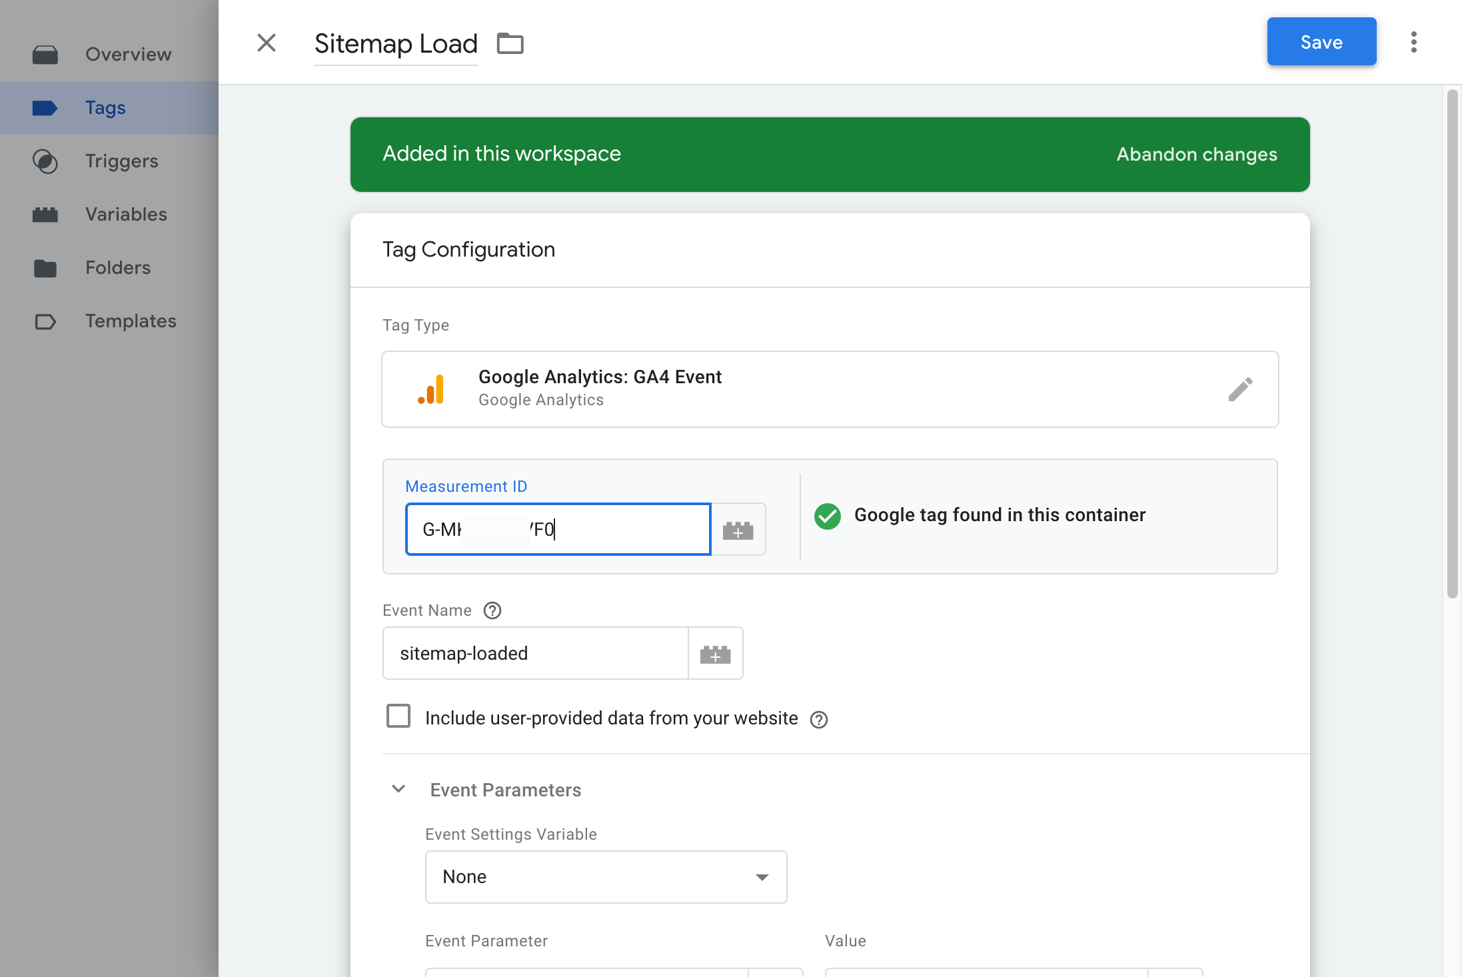This screenshot has height=977, width=1462.
Task: Close the Sitemap Load tag editor
Action: pos(267,43)
